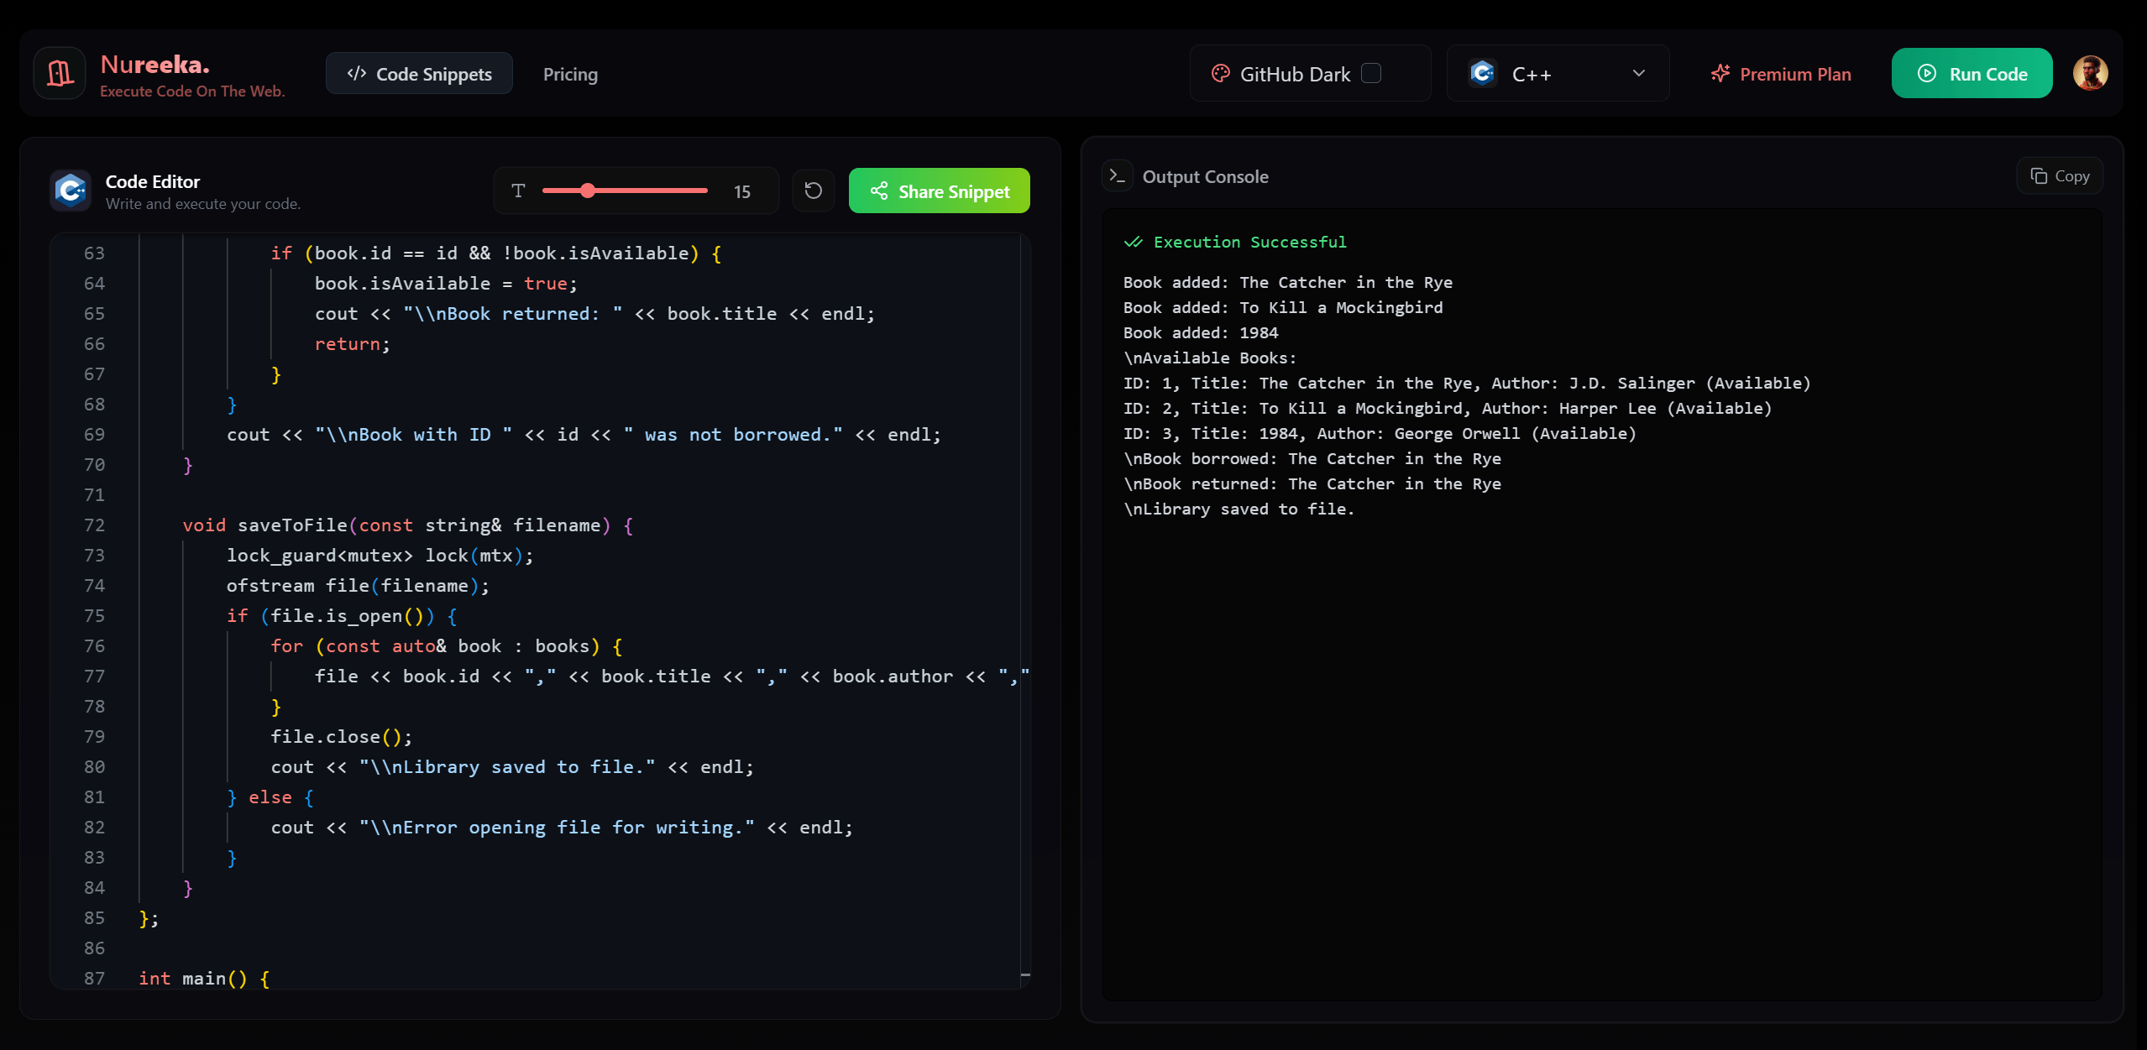Click the C++ language icon in header
This screenshot has width=2147, height=1050.
[1483, 74]
